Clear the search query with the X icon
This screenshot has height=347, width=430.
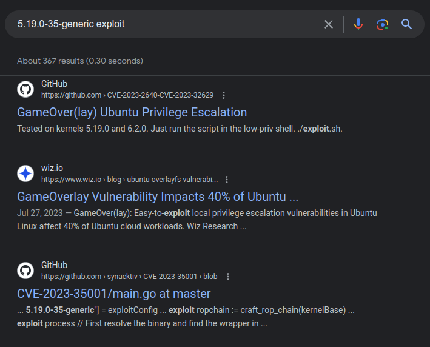point(328,24)
